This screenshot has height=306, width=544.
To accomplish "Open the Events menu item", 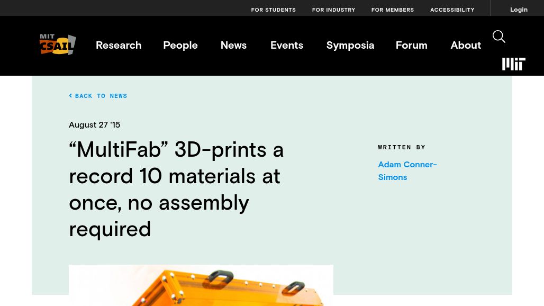I will pos(287,45).
